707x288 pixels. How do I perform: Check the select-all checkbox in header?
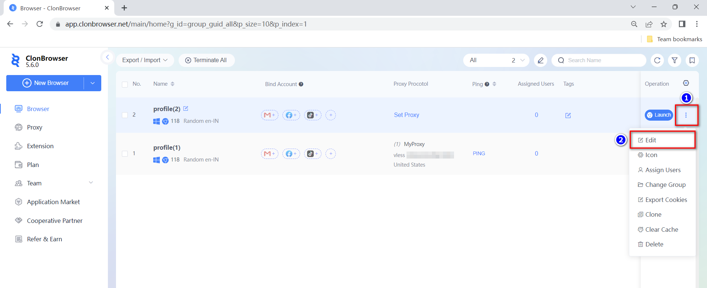point(125,84)
